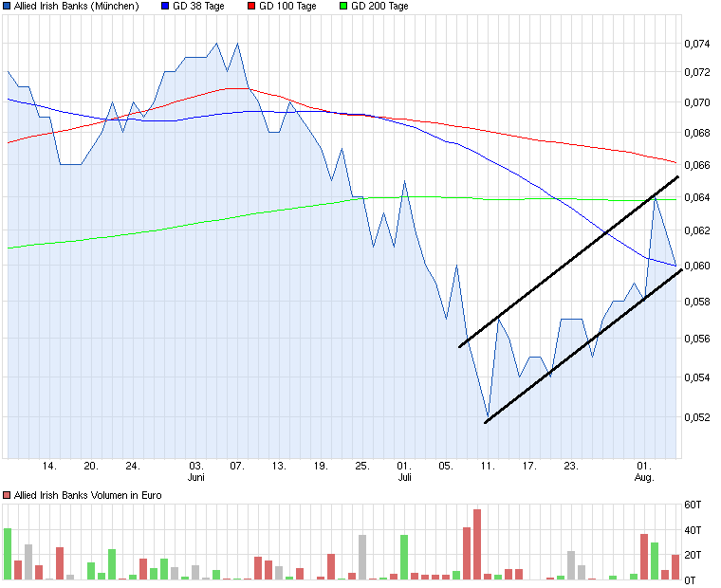Click the 0,074 price axis value
Screen dimensions: 721x588
(x=697, y=44)
